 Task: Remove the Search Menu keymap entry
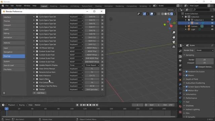[x=102, y=79]
